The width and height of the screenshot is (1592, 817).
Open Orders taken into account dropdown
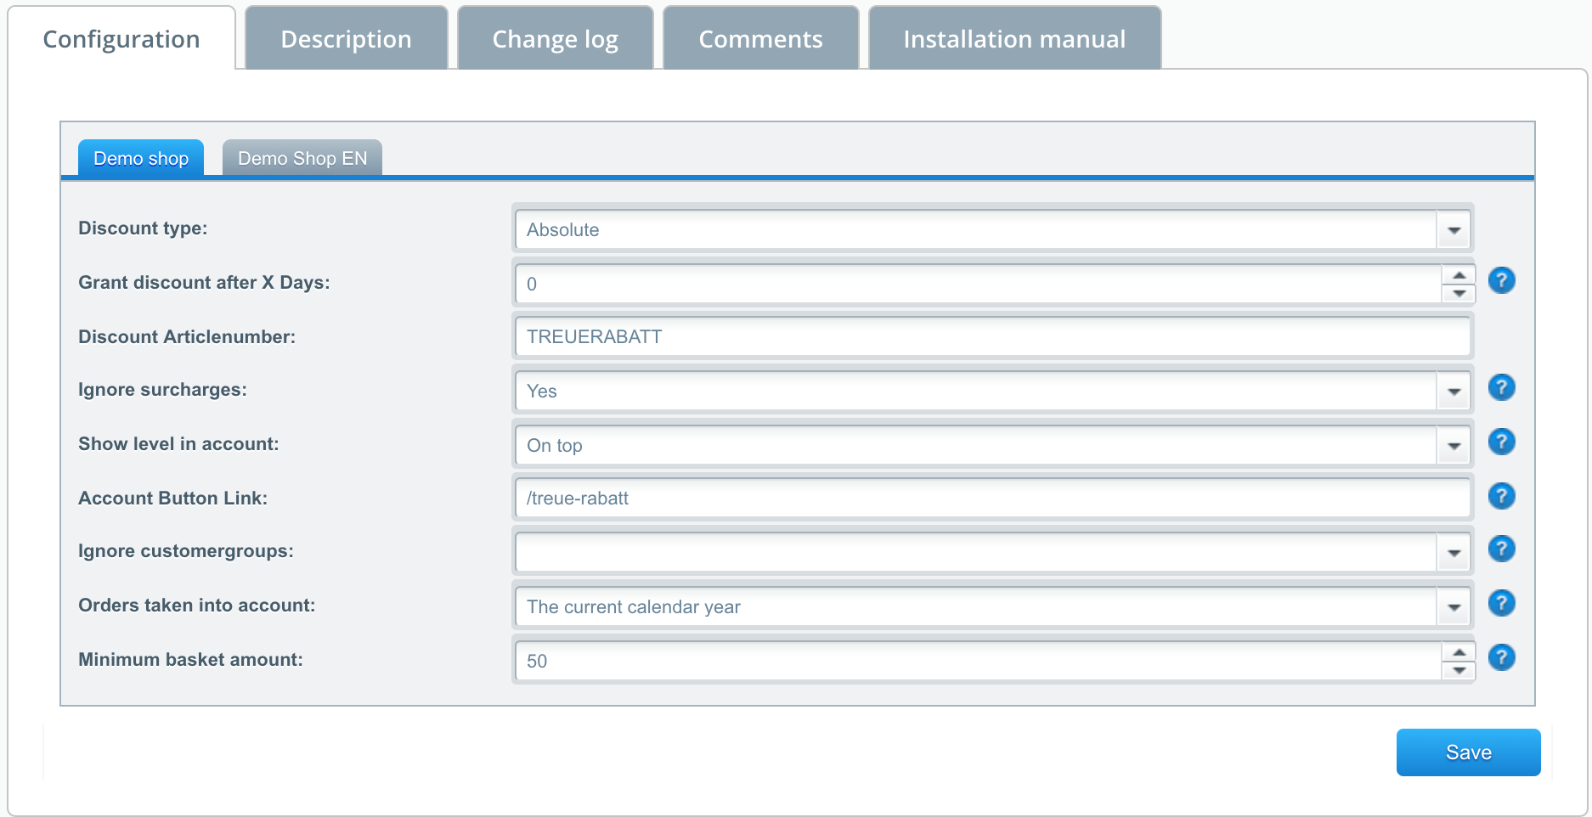[1454, 607]
